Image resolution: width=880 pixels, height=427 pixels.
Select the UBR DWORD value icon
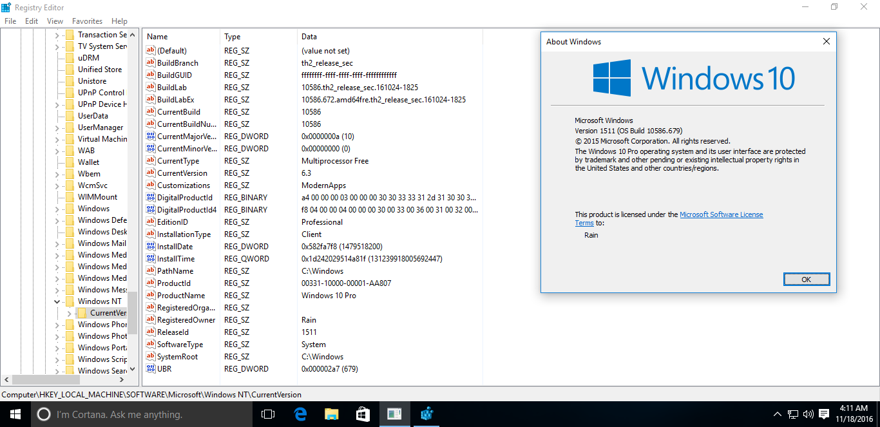(x=151, y=369)
